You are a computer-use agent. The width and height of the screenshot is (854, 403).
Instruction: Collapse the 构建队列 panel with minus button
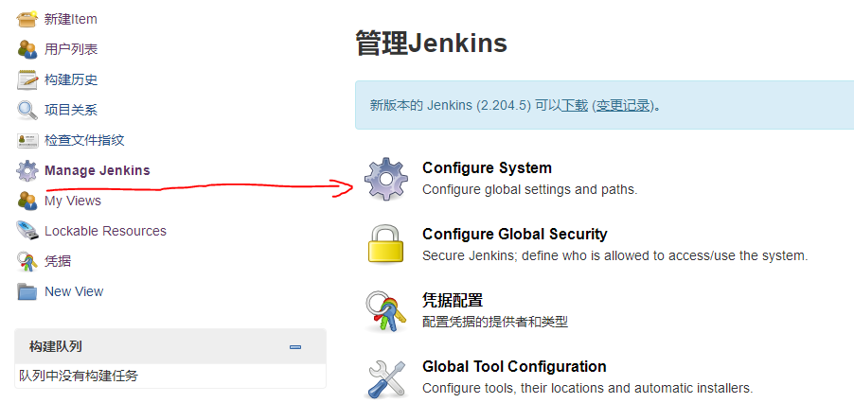pyautogui.click(x=295, y=347)
